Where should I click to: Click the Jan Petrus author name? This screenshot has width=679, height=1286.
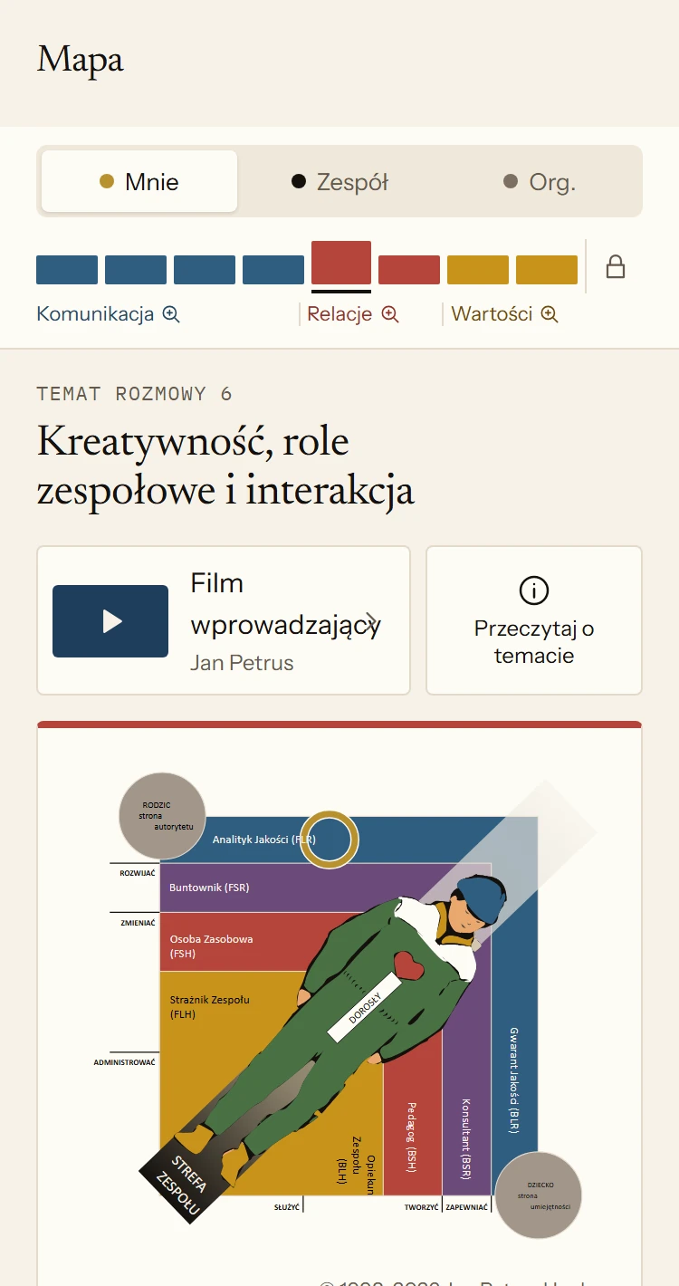click(242, 663)
